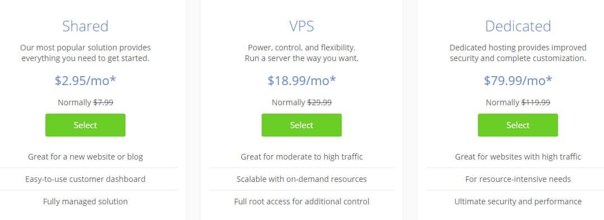Click the $79.99/mo* price
This screenshot has height=220, width=604.
click(518, 81)
